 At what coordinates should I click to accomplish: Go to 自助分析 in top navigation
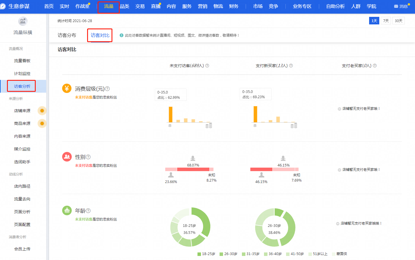pyautogui.click(x=335, y=6)
